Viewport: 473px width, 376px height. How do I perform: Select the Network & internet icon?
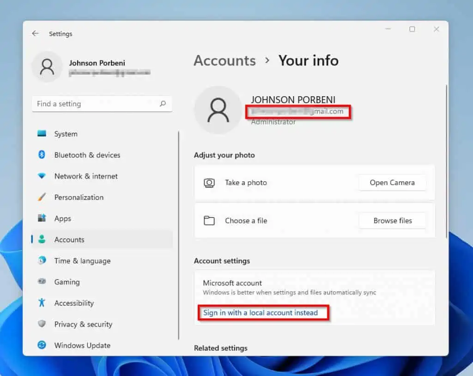(x=42, y=176)
